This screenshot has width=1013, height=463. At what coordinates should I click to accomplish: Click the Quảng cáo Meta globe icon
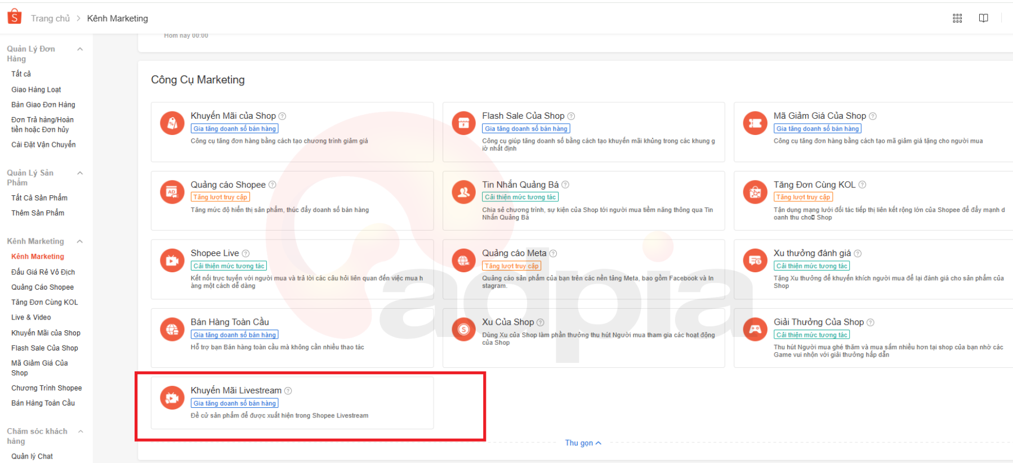(x=464, y=260)
